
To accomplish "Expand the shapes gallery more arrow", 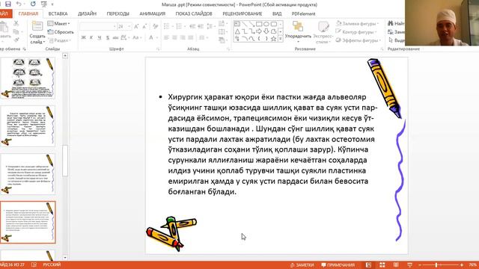I will [x=281, y=39].
